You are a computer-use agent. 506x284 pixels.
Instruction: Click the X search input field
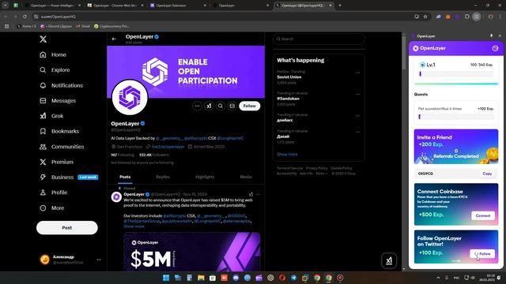[319, 39]
